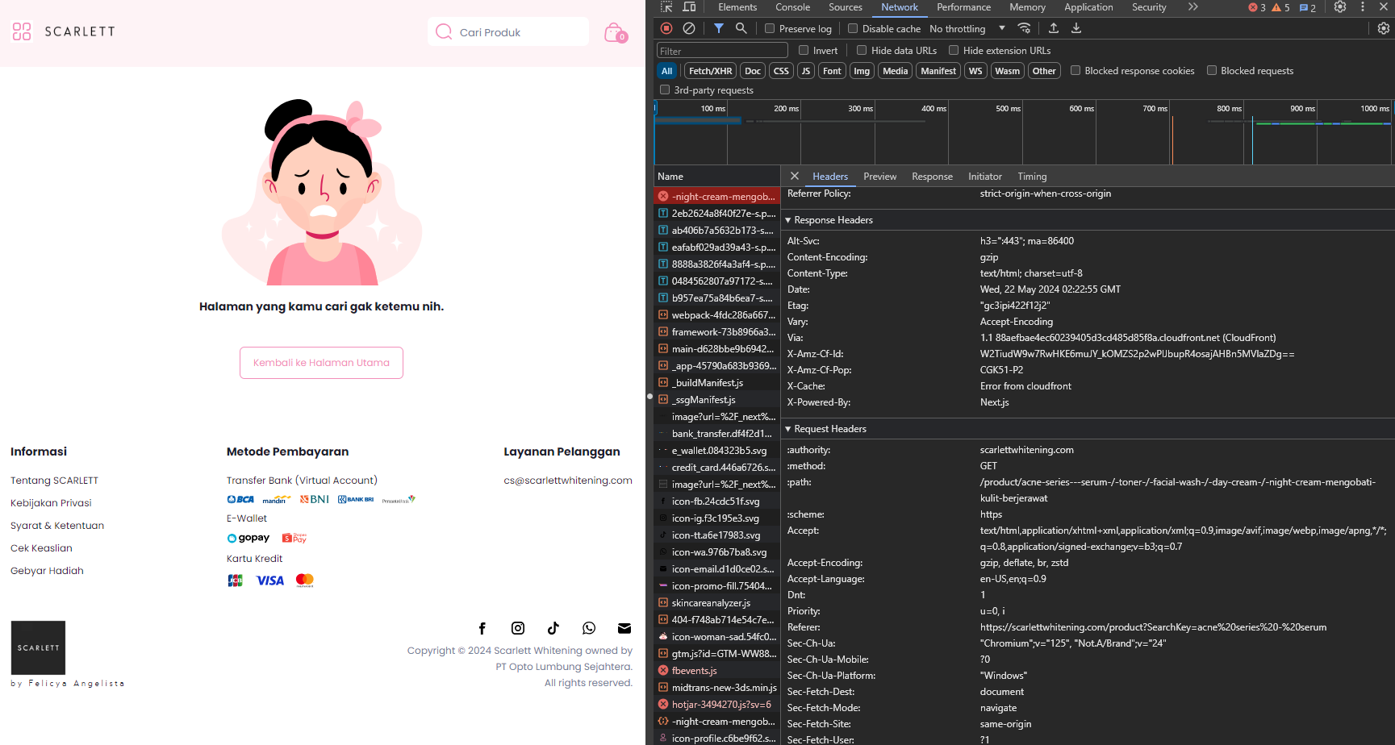
Task: Show more DevTools tabs with the chevrons
Action: pos(1193,7)
